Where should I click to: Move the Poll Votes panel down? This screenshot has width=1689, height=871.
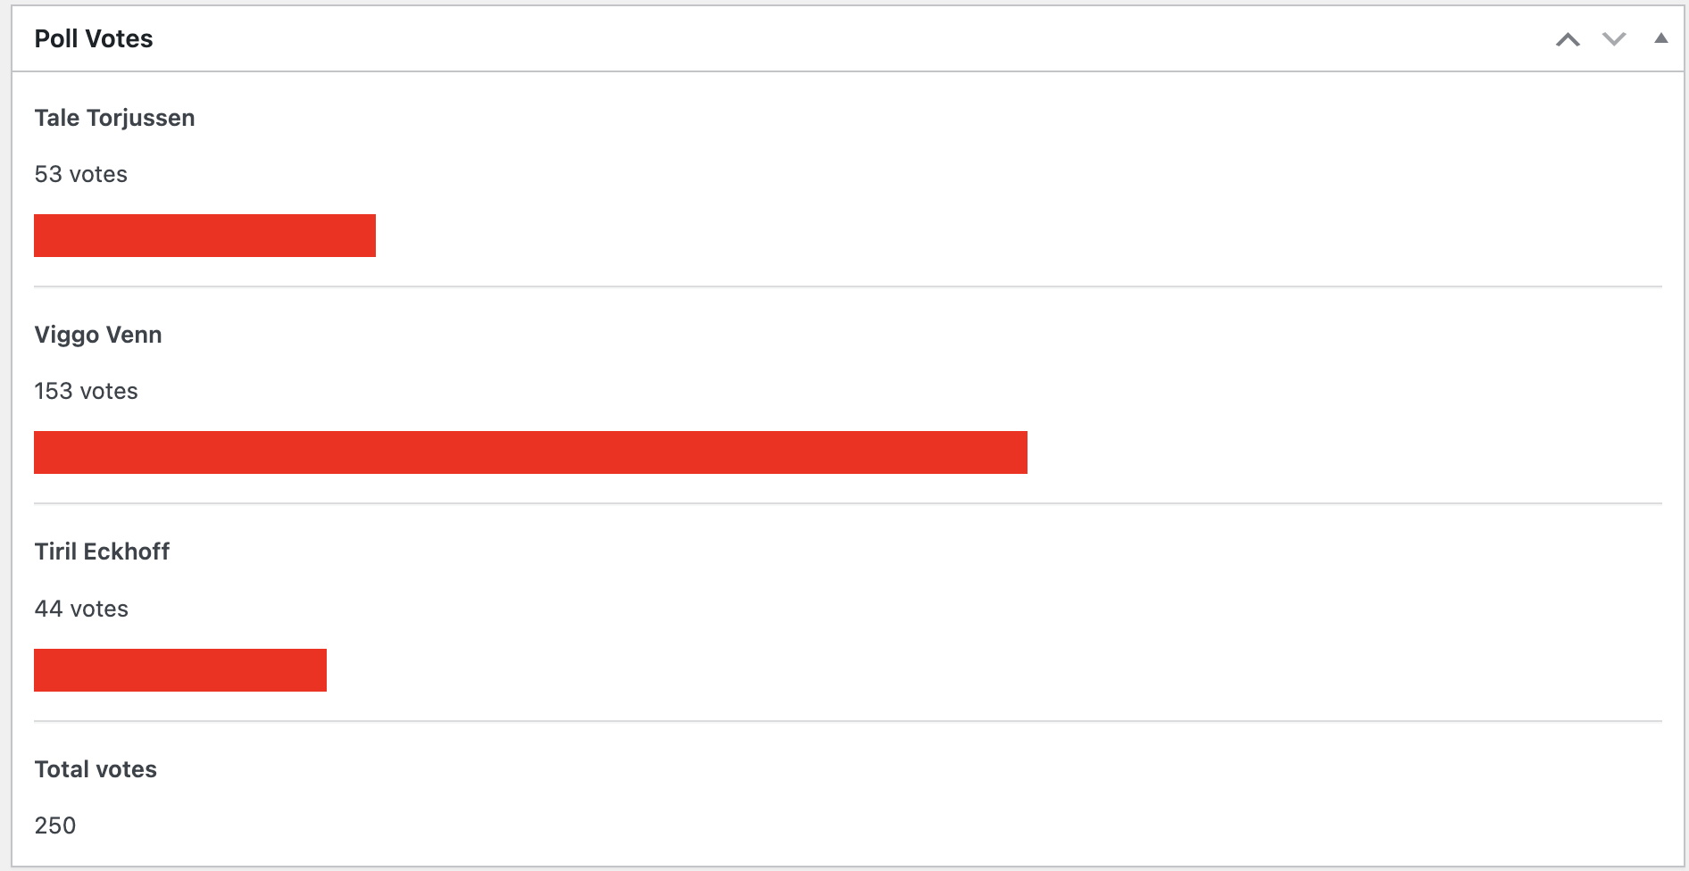pos(1614,39)
